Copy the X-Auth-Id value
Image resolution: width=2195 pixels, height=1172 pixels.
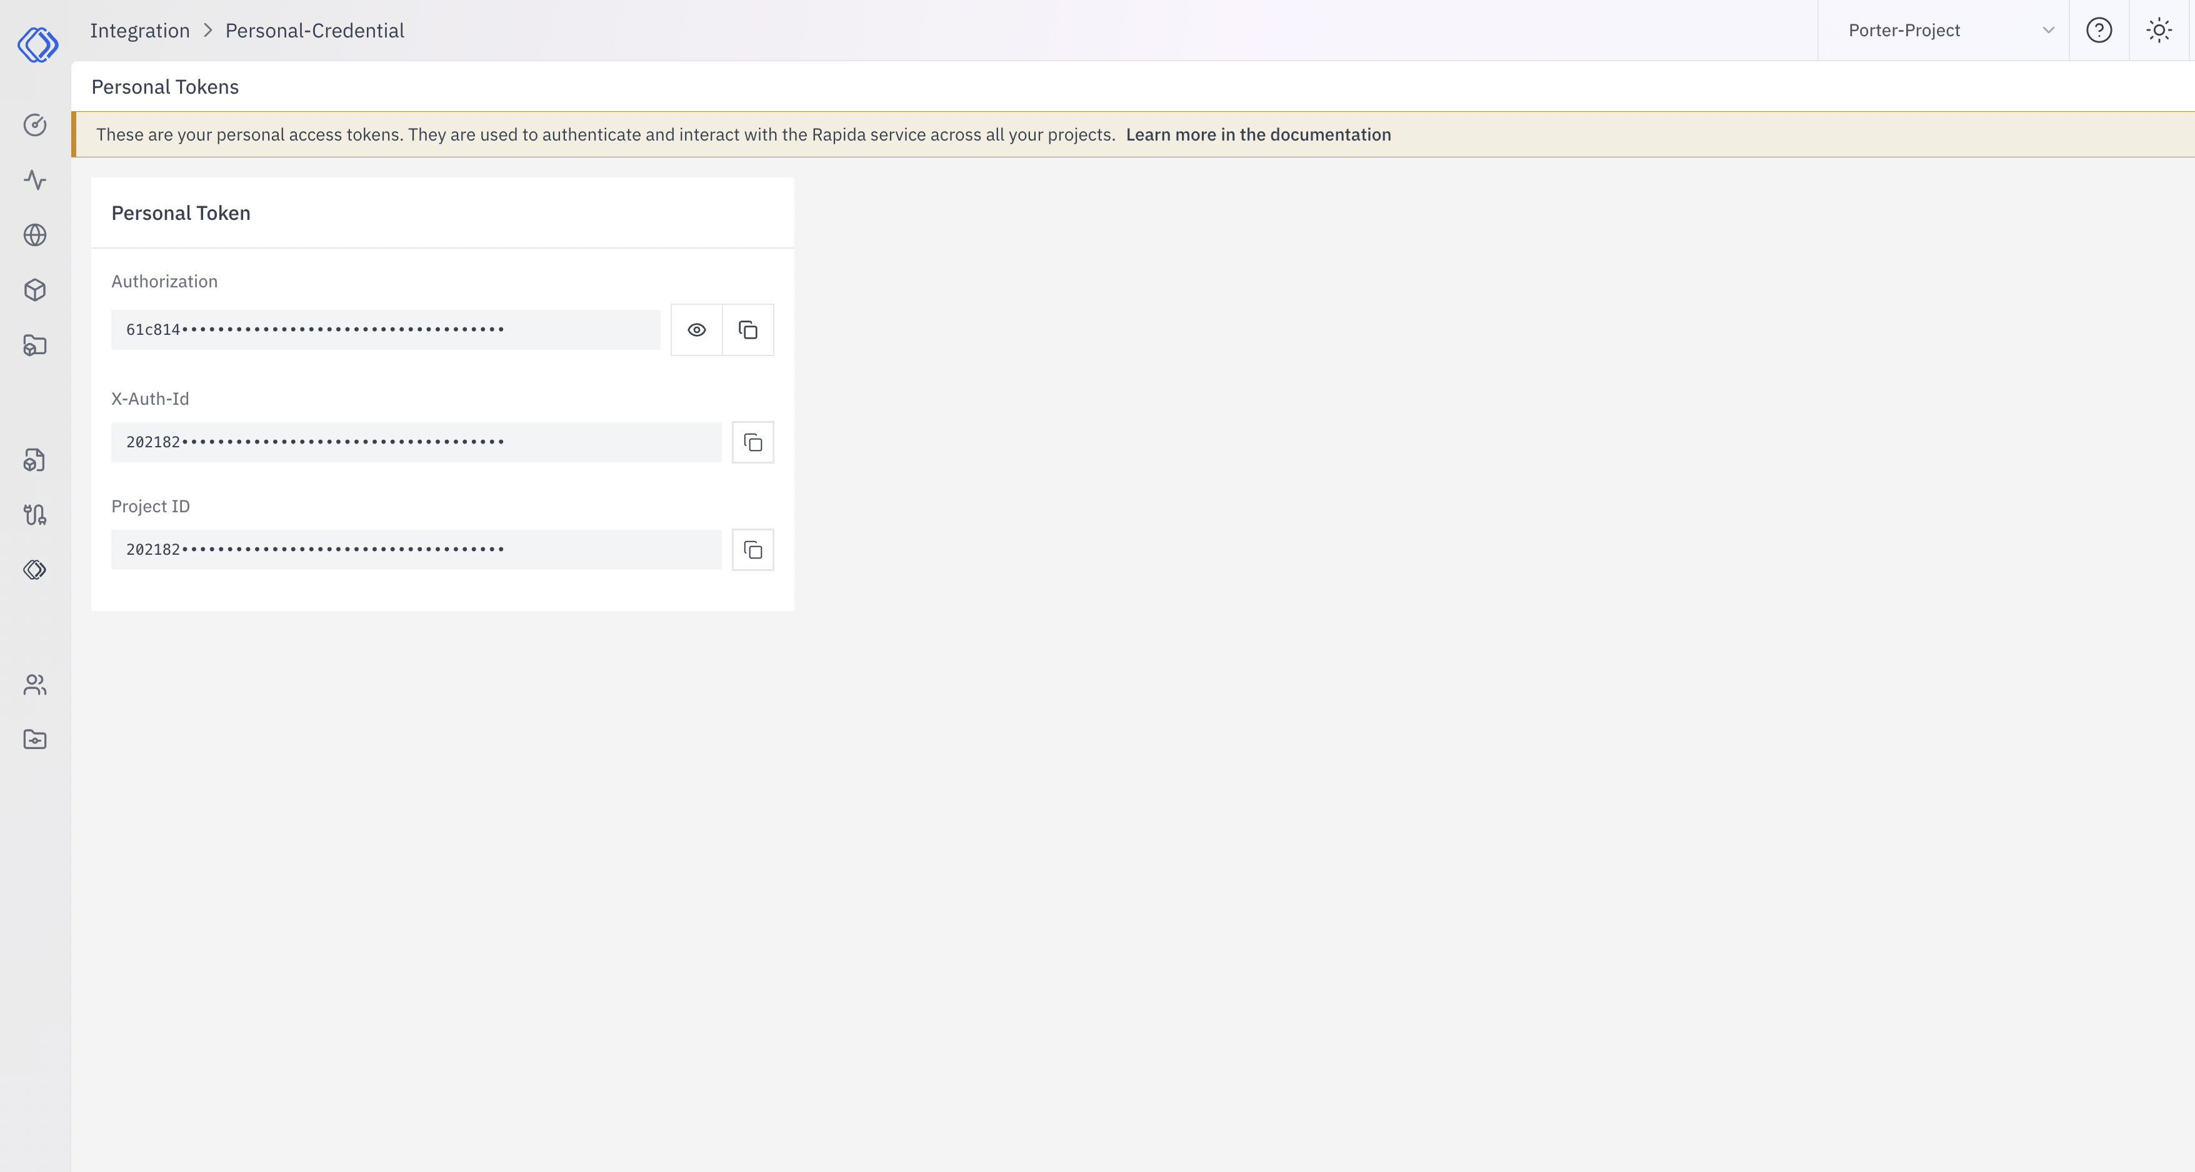pyautogui.click(x=752, y=442)
